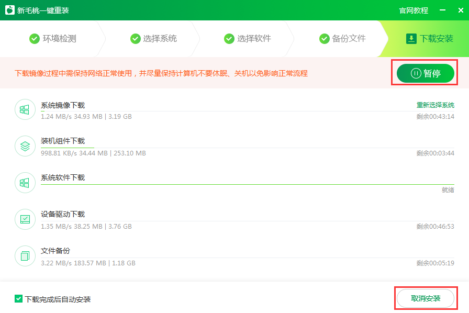Open the 下载安装 step tab
The height and width of the screenshot is (313, 469).
429,39
